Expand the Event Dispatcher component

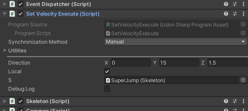tap(5, 4)
